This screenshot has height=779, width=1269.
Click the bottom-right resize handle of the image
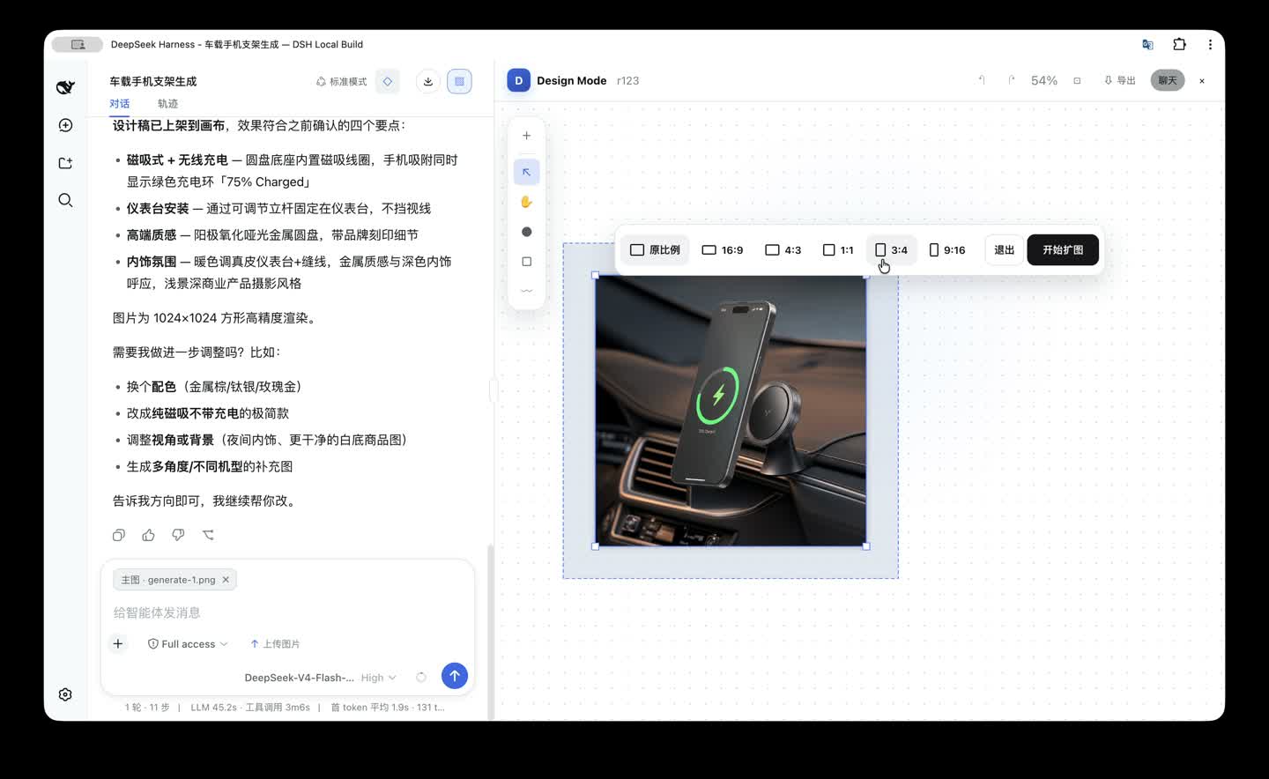tap(866, 546)
